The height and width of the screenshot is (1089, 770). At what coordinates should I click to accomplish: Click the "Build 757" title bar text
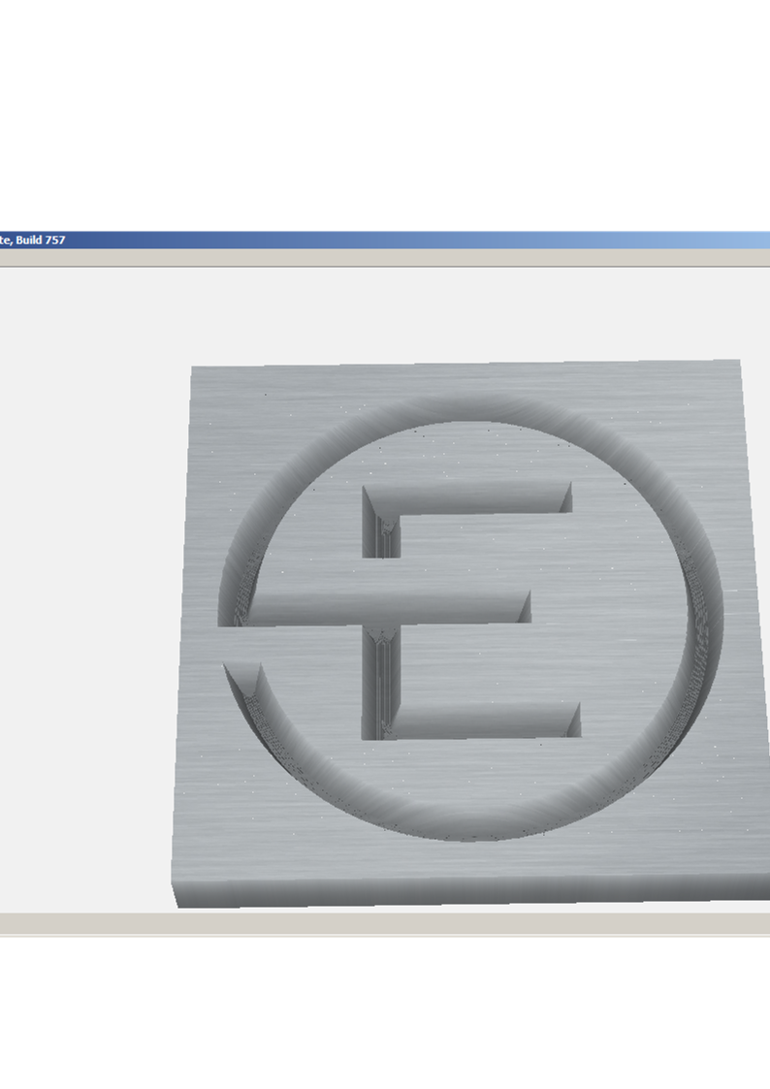pyautogui.click(x=32, y=240)
